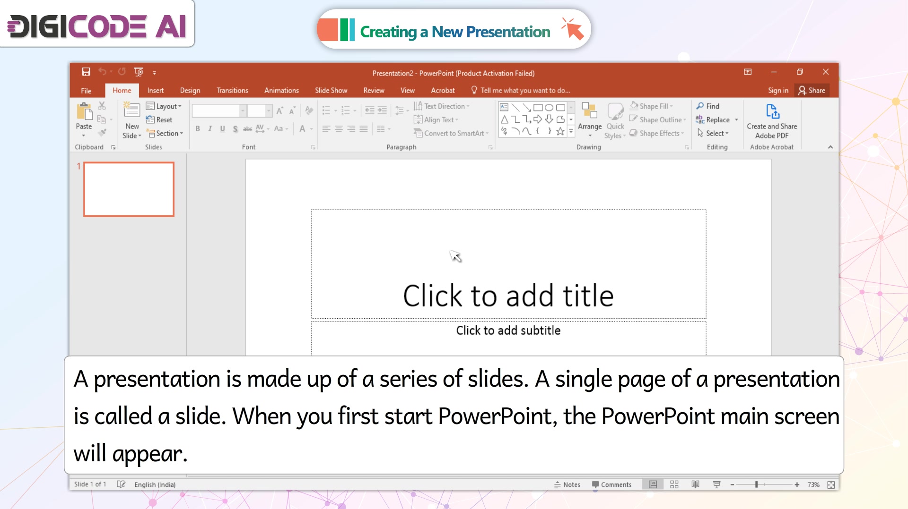Click the Bullets list icon
Viewport: 908px width, 509px height.
click(326, 110)
